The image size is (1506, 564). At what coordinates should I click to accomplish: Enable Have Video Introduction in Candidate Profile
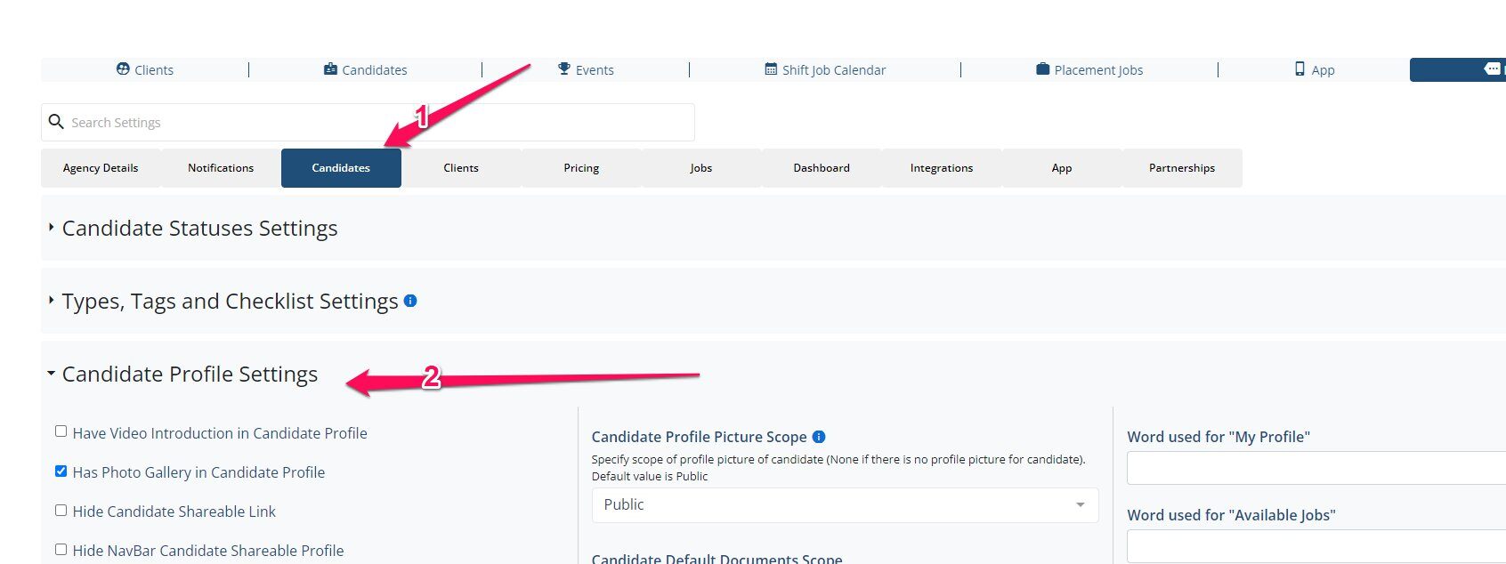[61, 431]
